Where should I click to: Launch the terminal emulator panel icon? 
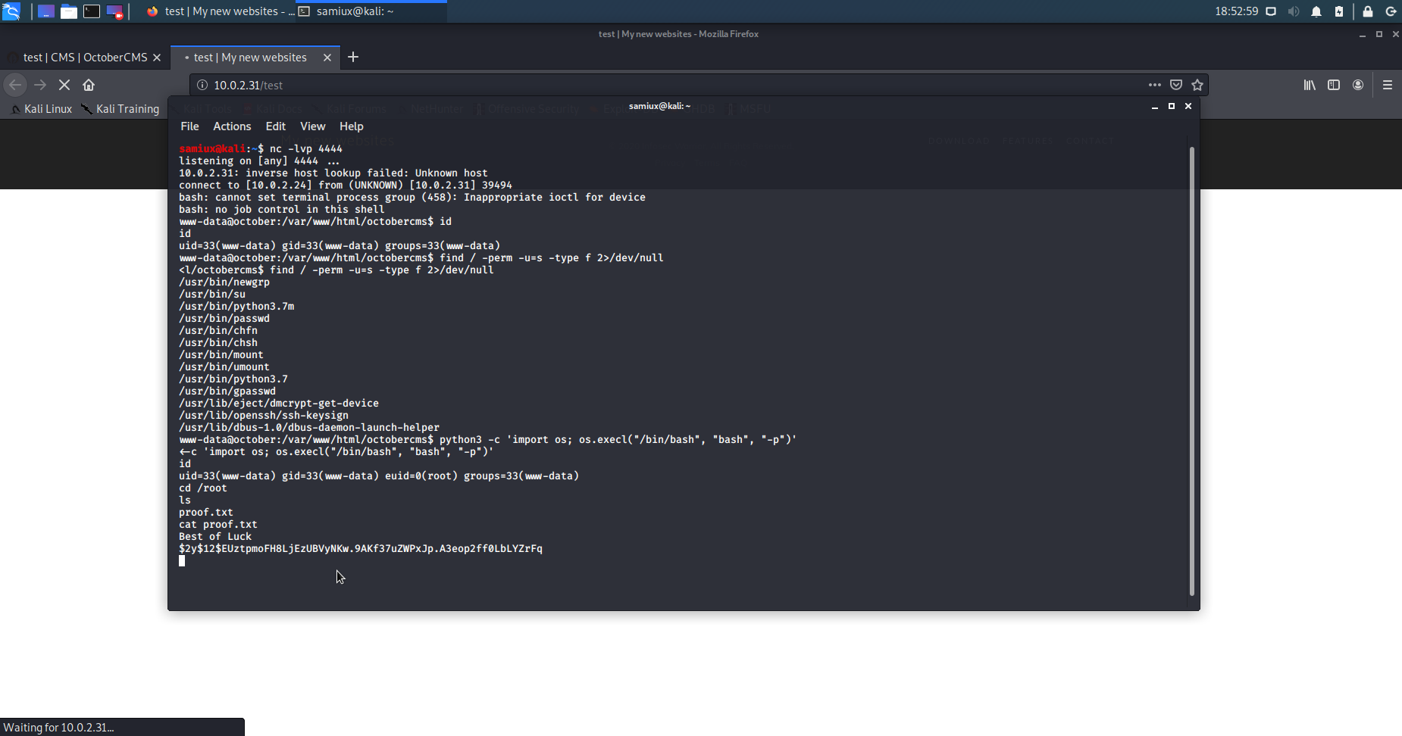coord(92,11)
